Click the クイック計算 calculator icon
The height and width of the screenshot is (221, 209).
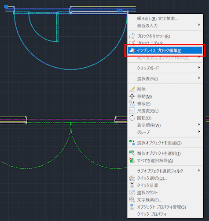[x=132, y=185]
